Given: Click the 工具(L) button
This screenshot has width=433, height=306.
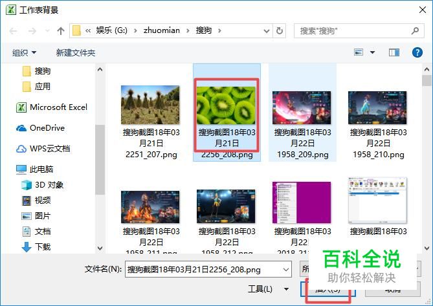Looking at the screenshot, I should pyautogui.click(x=260, y=289).
